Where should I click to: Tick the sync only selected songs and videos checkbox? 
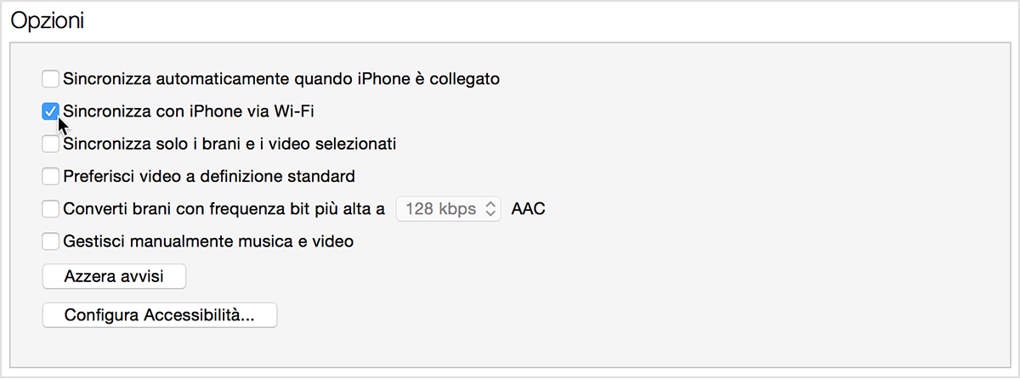coord(51,144)
